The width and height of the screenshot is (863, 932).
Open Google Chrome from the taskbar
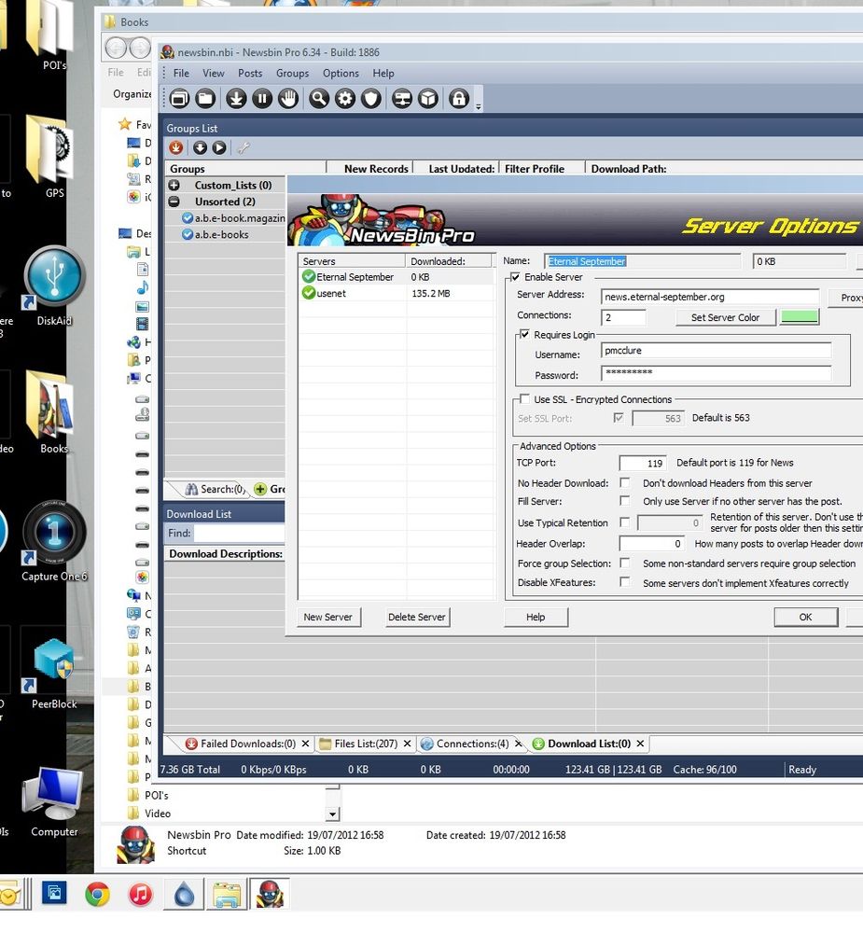pyautogui.click(x=97, y=894)
